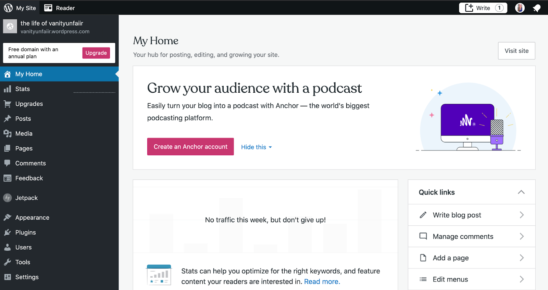The width and height of the screenshot is (548, 290).
Task: Click the Write button in top bar
Action: pyautogui.click(x=483, y=8)
